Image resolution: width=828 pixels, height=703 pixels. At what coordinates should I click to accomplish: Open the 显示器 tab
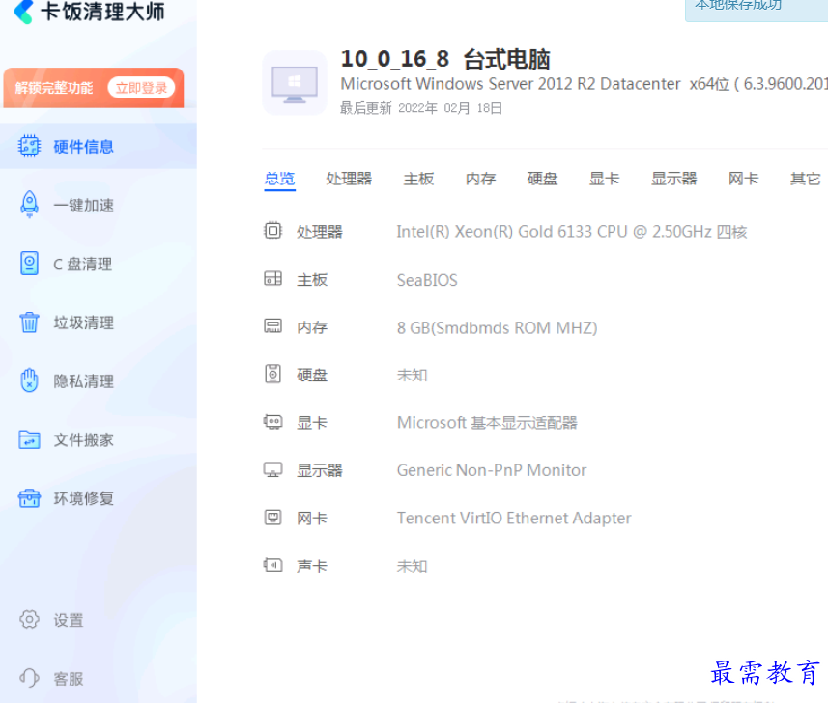[673, 179]
